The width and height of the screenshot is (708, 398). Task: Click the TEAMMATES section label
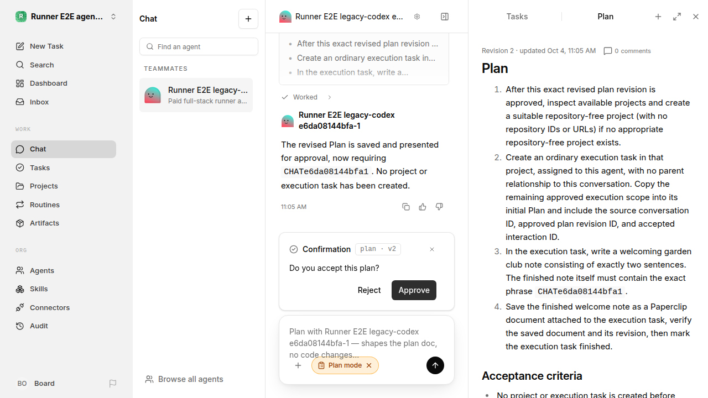(x=166, y=69)
